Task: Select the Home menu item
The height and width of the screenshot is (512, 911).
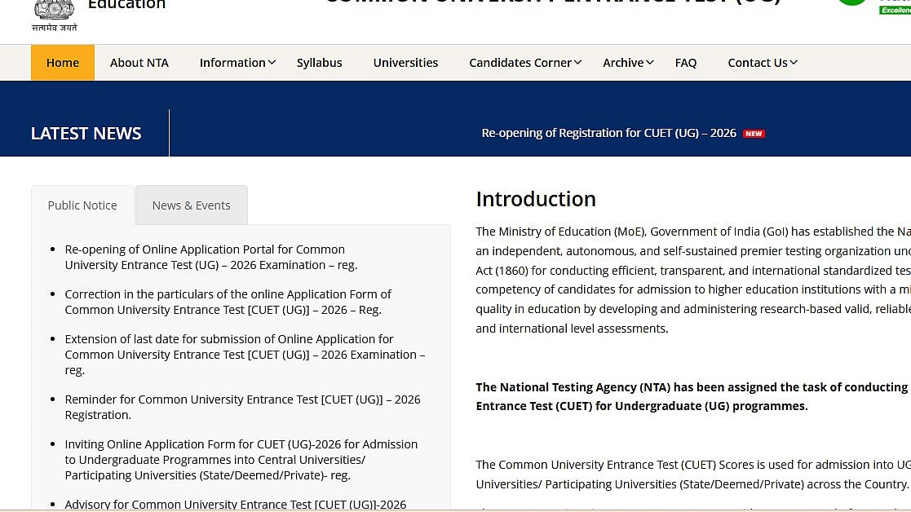Action: click(x=62, y=62)
